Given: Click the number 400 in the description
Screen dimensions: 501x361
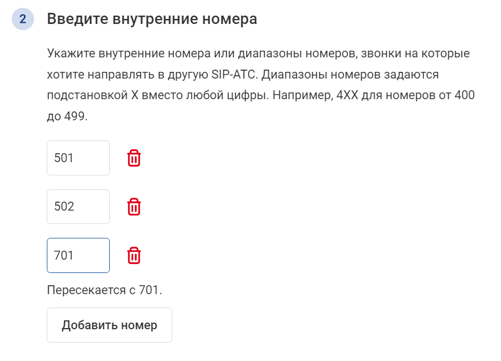Looking at the screenshot, I should click(x=465, y=95).
